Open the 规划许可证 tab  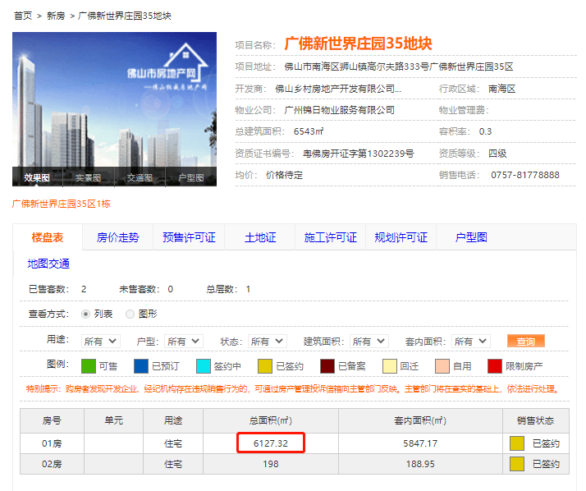click(401, 237)
